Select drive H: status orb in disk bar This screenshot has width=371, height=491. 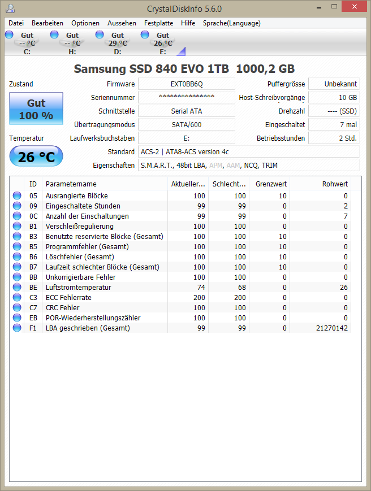coord(54,34)
